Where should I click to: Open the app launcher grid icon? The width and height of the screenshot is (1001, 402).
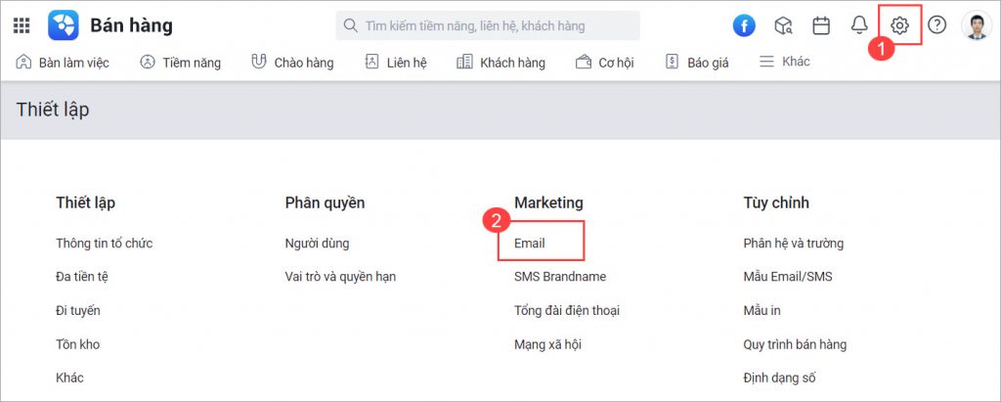coord(22,25)
